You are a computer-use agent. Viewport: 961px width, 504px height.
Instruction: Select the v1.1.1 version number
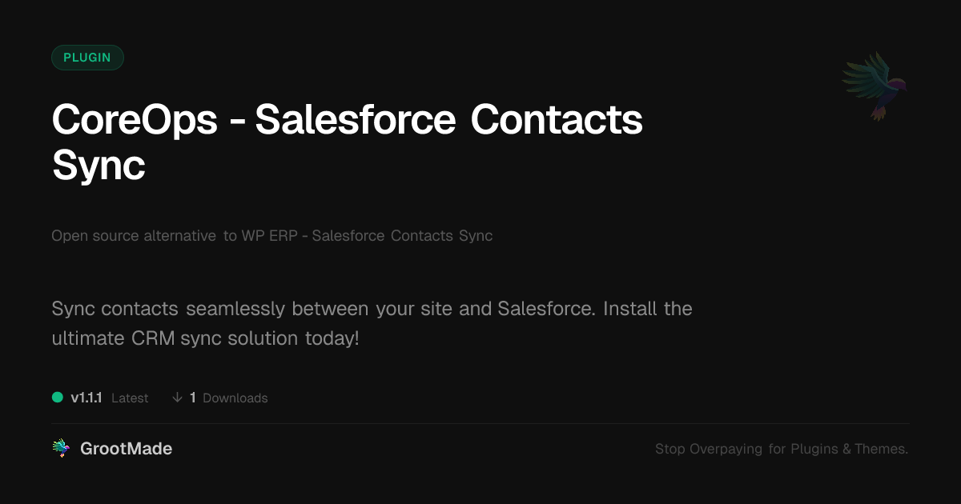[x=86, y=398]
